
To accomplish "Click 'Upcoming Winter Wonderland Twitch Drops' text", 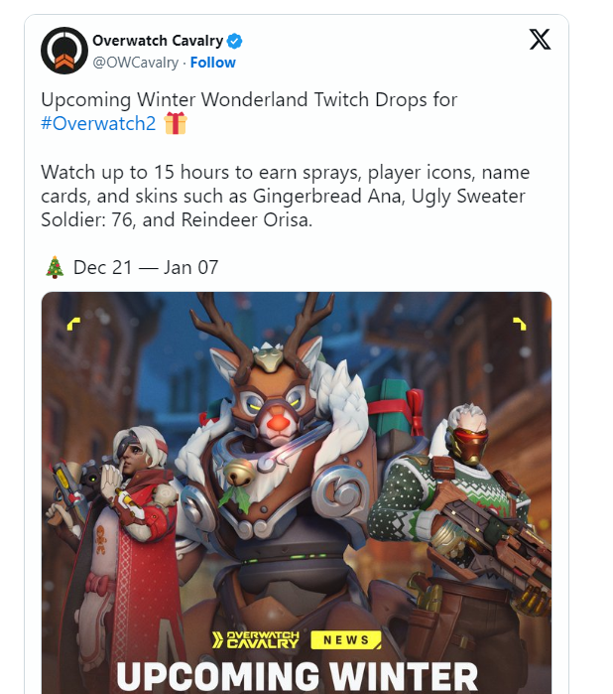I will pos(249,100).
